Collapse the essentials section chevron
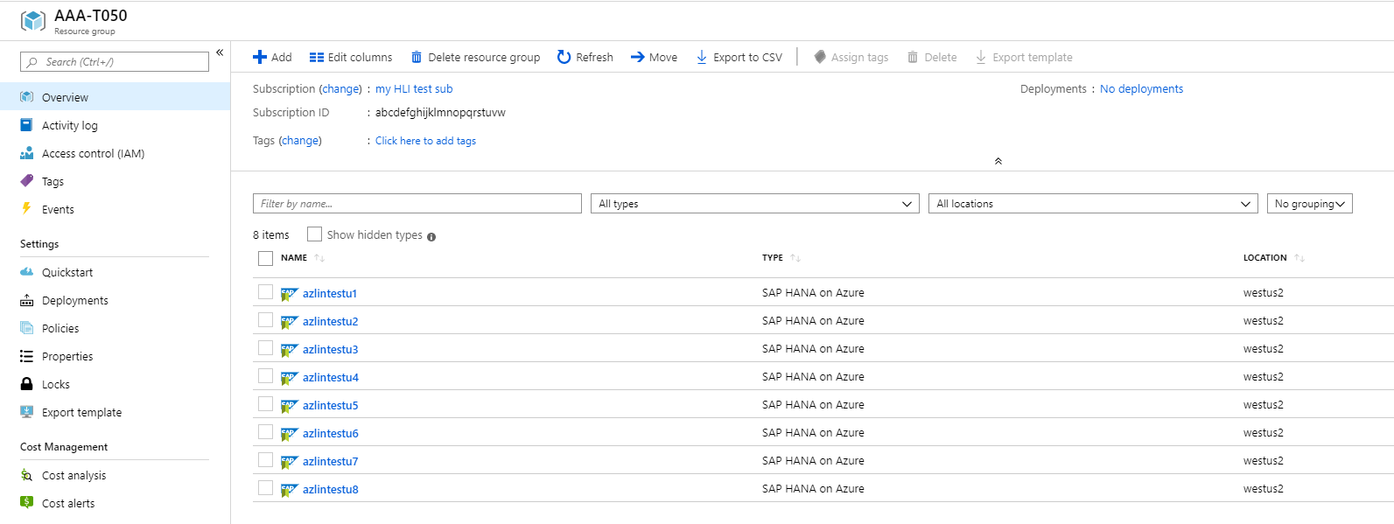Viewport: 1394px width, 524px height. (x=998, y=161)
